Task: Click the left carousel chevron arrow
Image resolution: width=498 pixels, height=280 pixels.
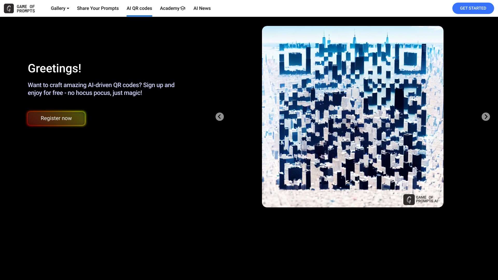Action: click(x=219, y=117)
